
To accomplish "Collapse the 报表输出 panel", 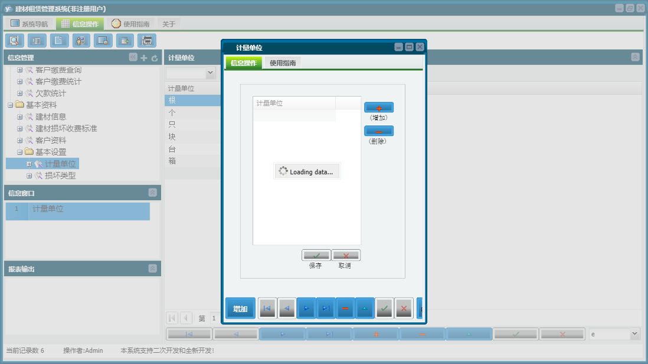I will (152, 269).
